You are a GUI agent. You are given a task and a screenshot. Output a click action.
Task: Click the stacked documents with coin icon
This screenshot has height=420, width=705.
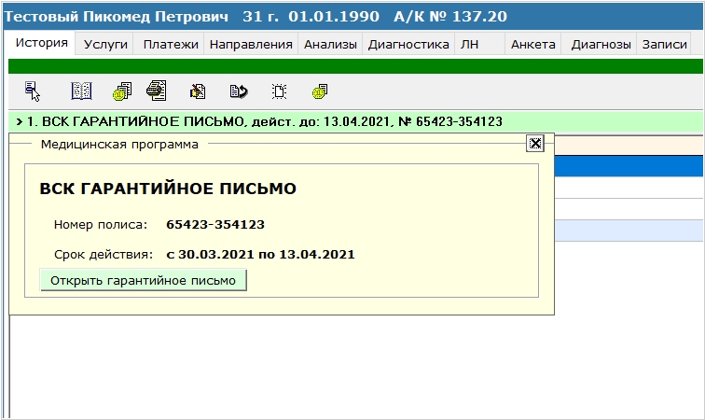122,91
